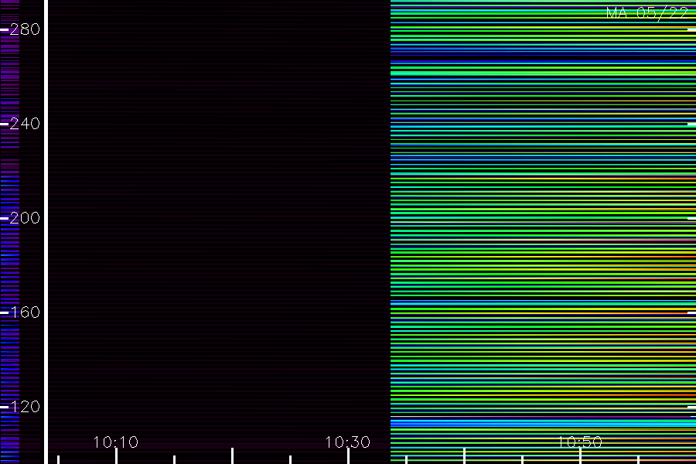
Task: Click the tick mark under 10:50
Action: 580,456
